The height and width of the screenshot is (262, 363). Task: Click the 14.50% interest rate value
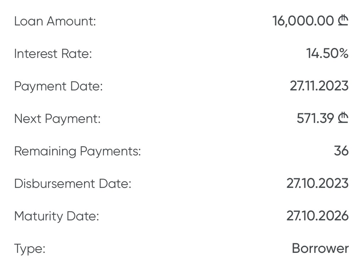pos(327,53)
